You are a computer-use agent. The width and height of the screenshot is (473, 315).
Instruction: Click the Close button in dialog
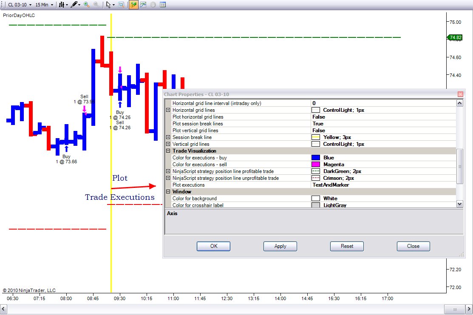click(413, 246)
